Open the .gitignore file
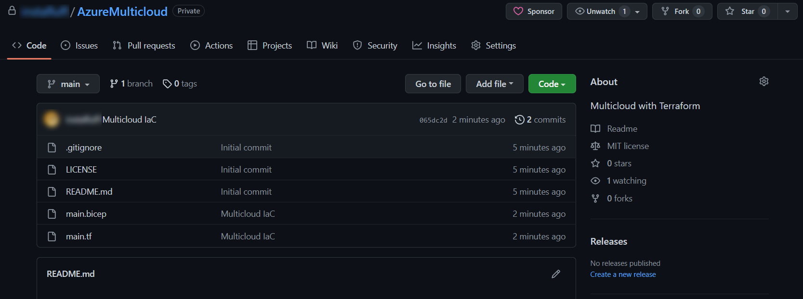The image size is (803, 299). (84, 148)
